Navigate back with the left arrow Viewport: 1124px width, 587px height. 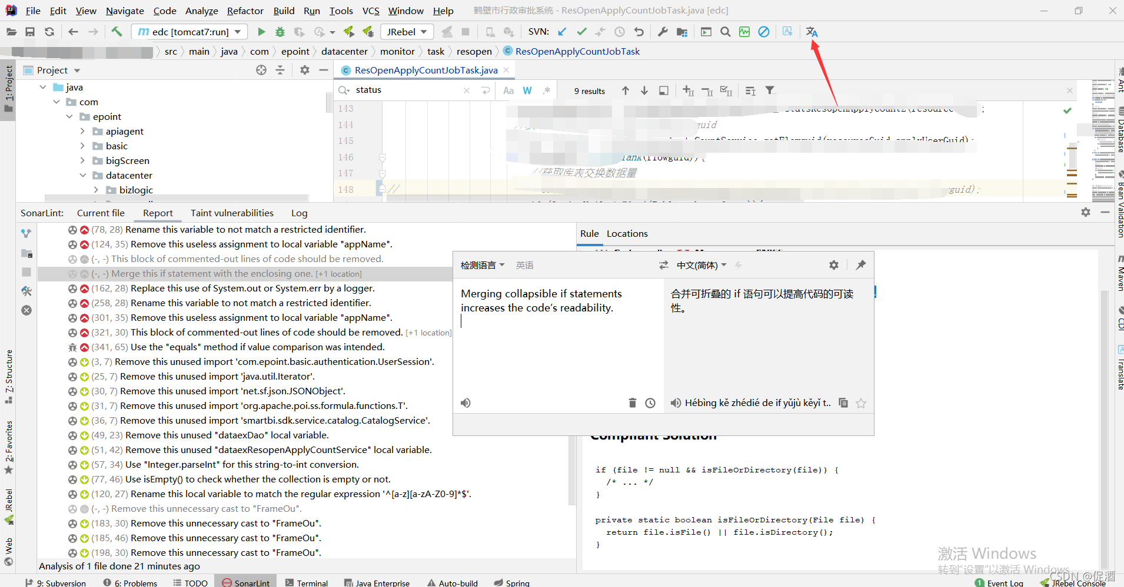[x=73, y=32]
